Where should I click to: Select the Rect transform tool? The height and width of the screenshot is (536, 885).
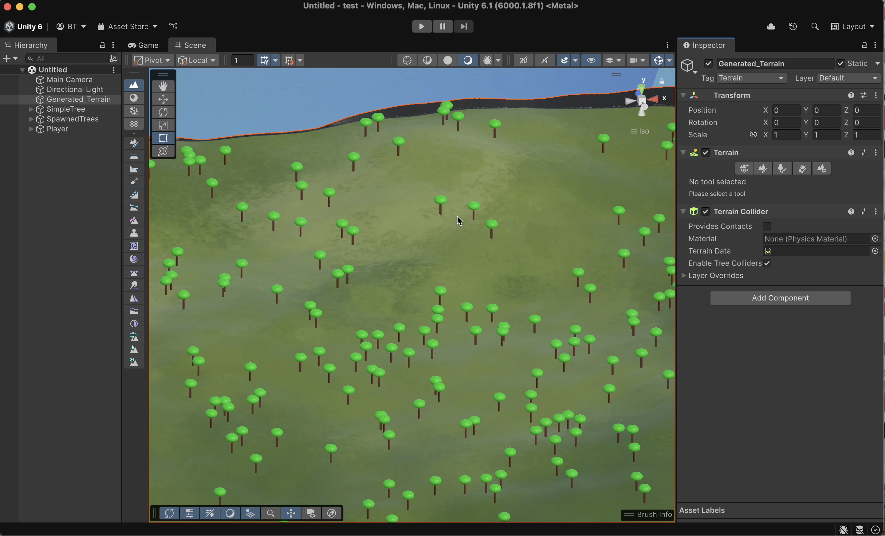[163, 138]
